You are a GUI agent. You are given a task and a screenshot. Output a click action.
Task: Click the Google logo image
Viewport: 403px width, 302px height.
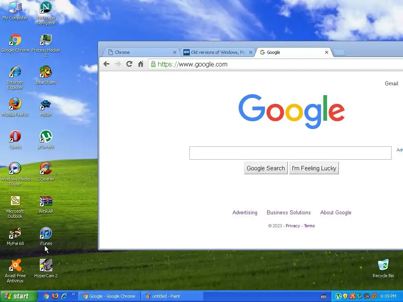pos(292,111)
